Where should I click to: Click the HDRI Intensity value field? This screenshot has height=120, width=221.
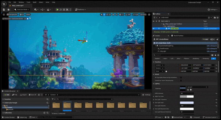pyautogui.click(x=187, y=93)
